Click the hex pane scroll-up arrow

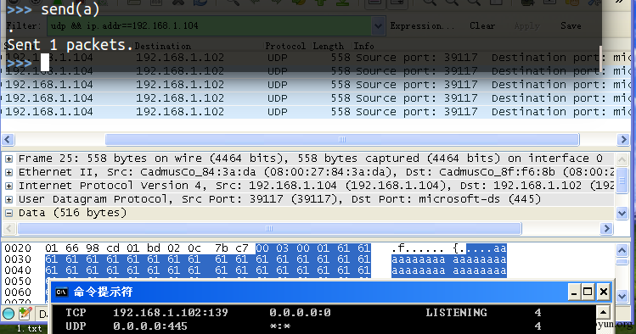[622, 251]
